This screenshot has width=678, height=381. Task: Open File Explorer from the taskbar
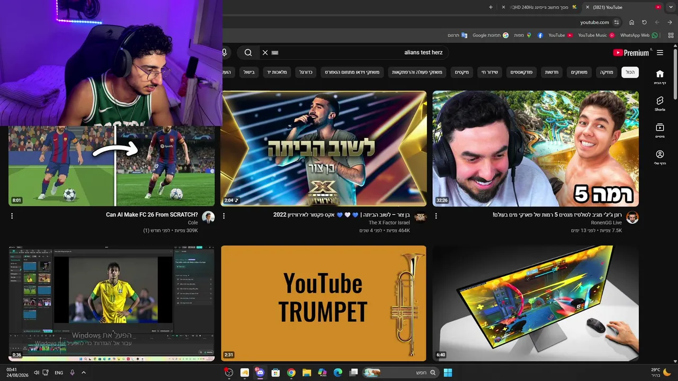point(307,373)
